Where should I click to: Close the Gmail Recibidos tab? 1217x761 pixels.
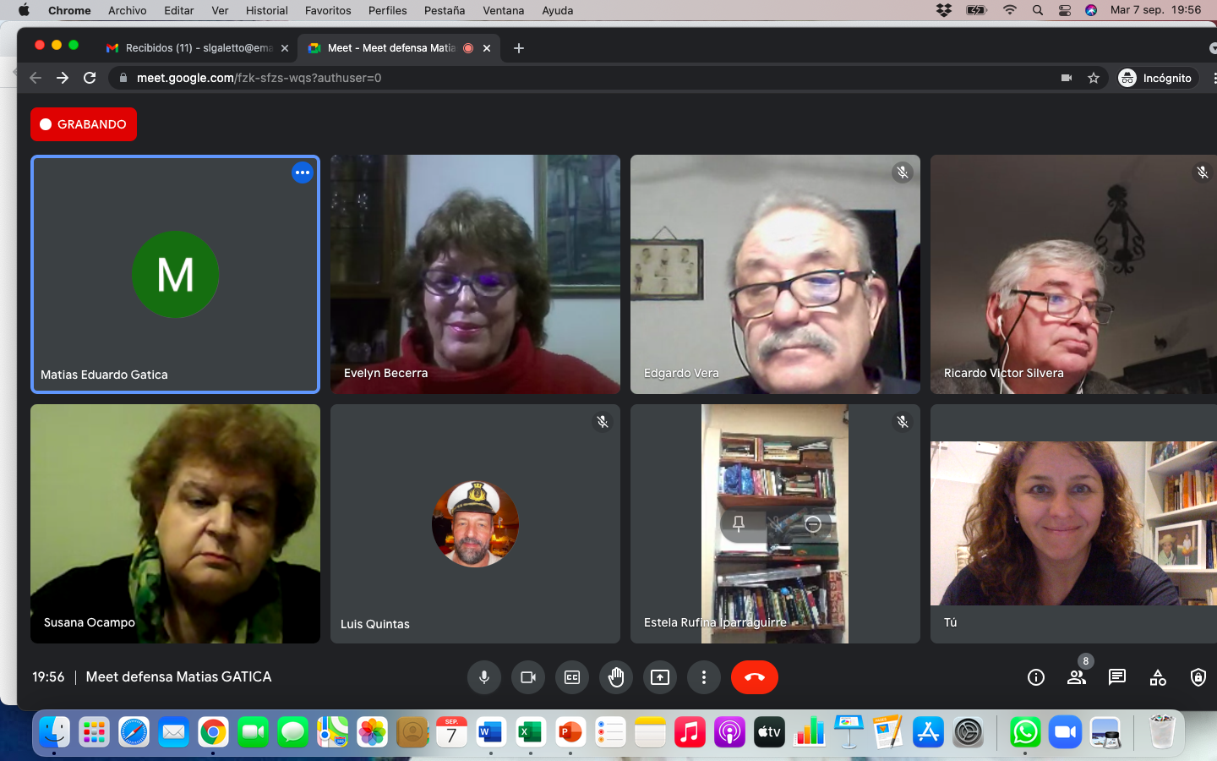[x=285, y=48]
